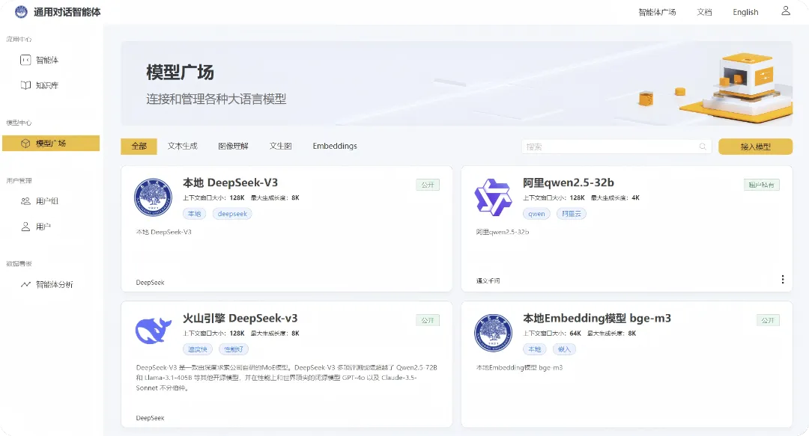Screen dimensions: 809x436
Task: Switch to the Embeddings tab
Action: pos(335,147)
